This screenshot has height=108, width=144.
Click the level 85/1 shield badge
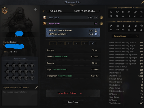click(5, 10)
